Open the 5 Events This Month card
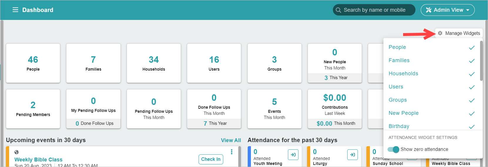 coord(274,109)
